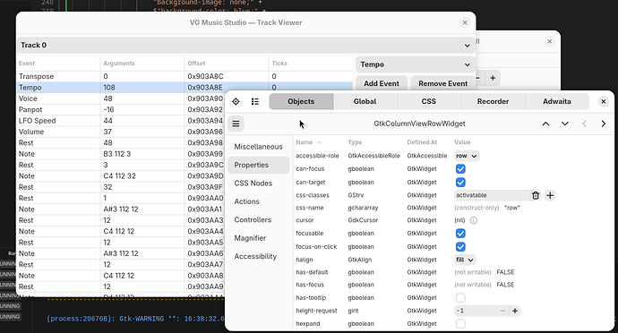
Task: Select the Note C4 112 32 row
Action: (x=121, y=176)
